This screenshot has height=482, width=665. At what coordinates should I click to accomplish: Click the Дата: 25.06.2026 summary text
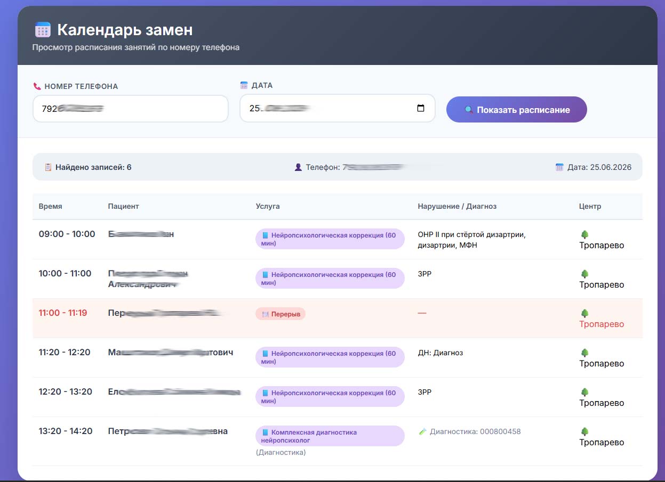coord(599,167)
